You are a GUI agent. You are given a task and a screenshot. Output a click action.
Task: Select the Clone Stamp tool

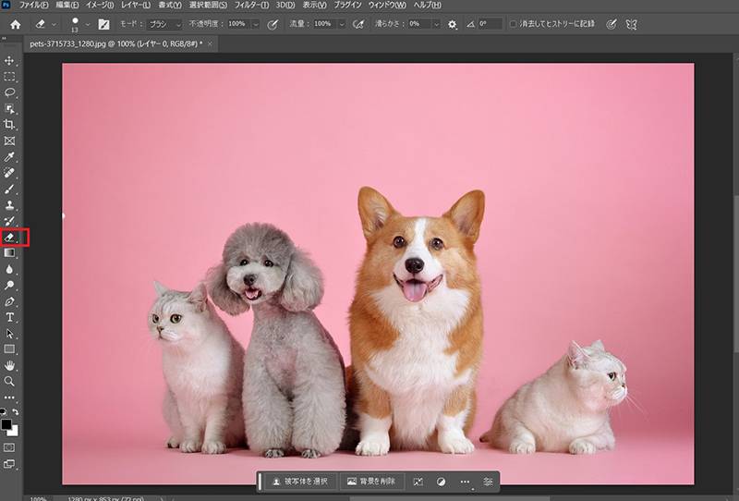tap(9, 204)
